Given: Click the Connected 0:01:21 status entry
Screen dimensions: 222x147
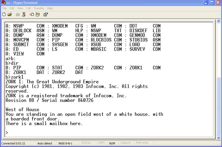Looking at the screenshot, I should point(13,143).
